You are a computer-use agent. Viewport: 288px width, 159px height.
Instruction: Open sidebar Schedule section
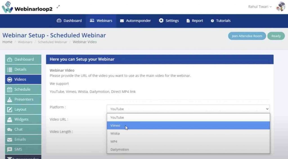(23, 89)
